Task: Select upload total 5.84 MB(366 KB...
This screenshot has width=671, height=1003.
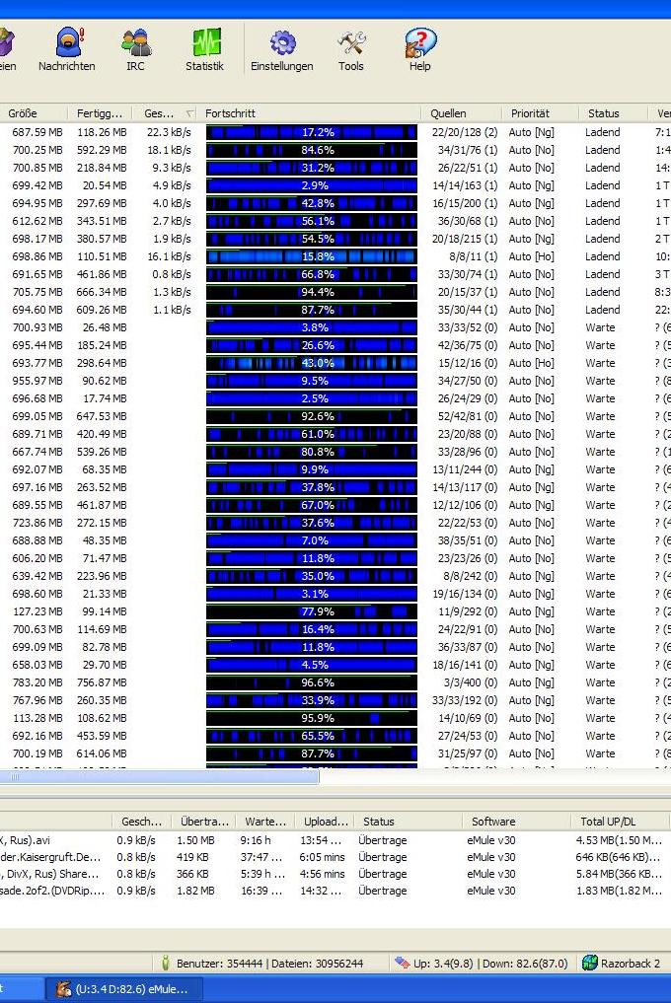Action: [619, 874]
